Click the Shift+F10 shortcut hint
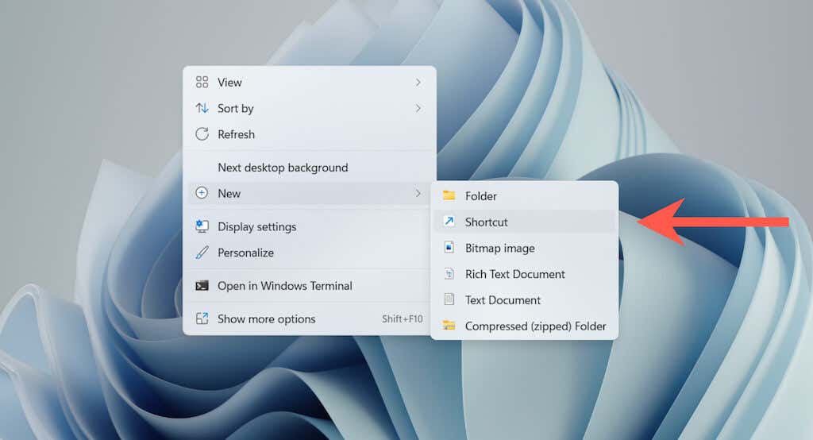The image size is (813, 440). coord(403,319)
